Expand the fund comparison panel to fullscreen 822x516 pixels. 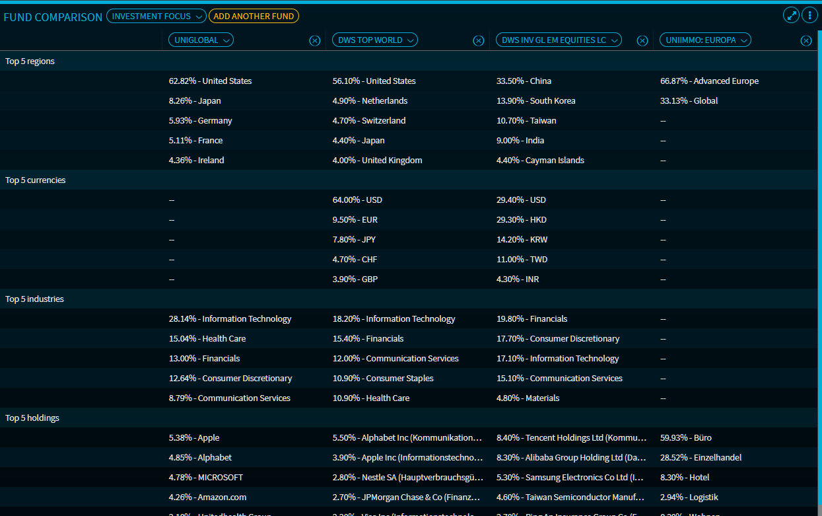pyautogui.click(x=791, y=16)
